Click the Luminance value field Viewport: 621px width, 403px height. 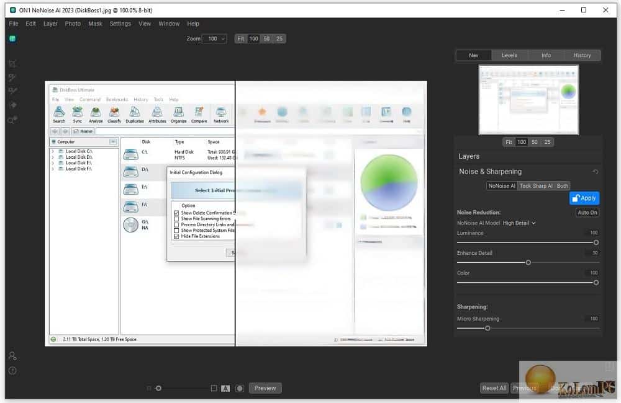[x=594, y=233]
